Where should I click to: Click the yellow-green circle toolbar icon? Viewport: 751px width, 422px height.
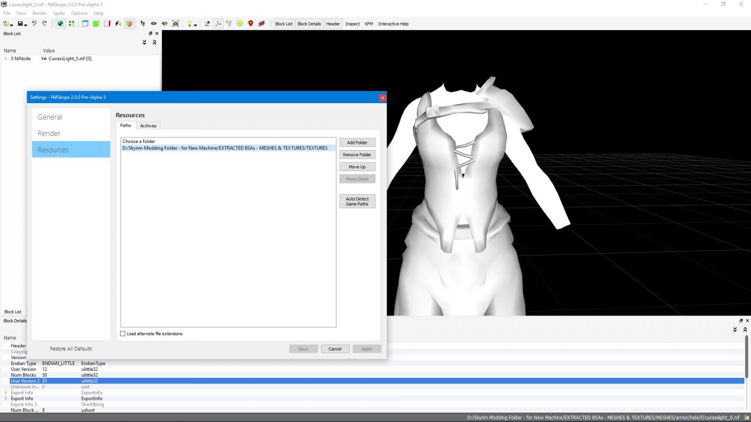point(240,23)
